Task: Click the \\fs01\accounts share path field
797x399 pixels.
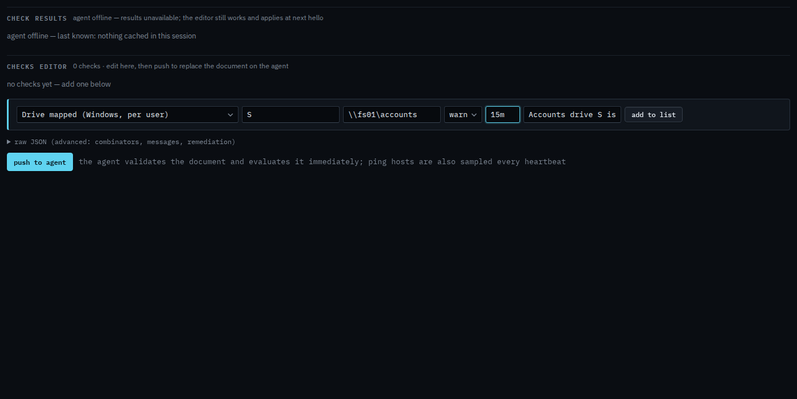Action: tap(392, 114)
